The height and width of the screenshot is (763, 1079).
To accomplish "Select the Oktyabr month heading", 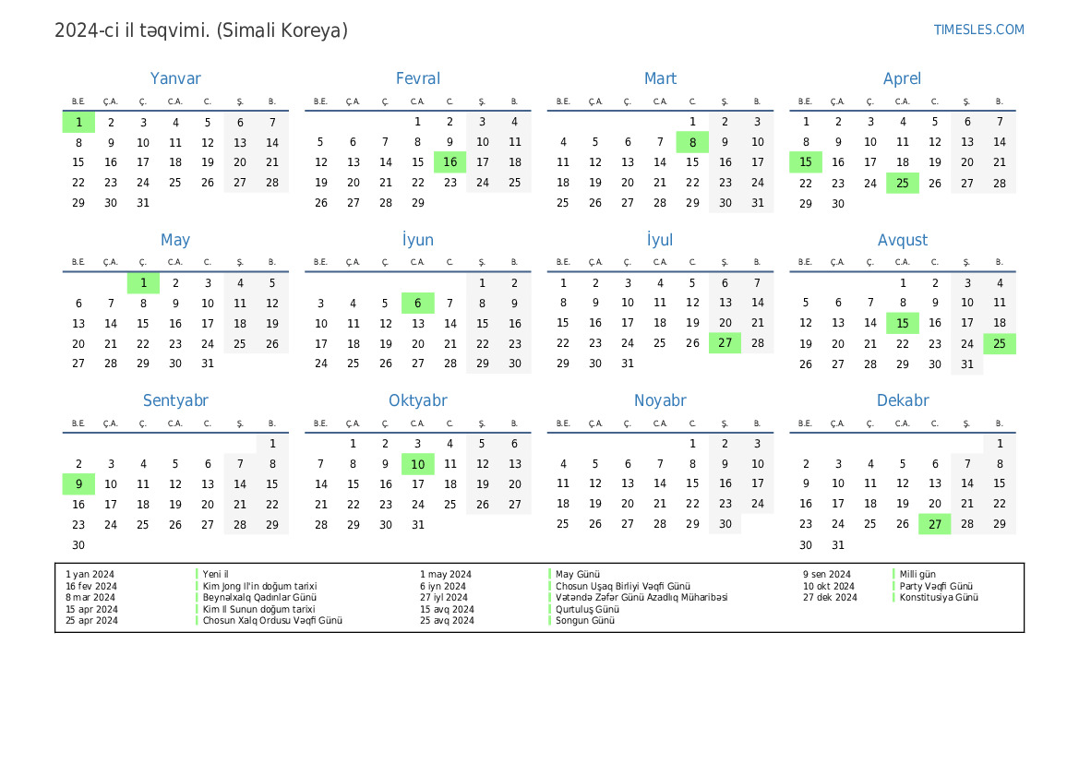I will (418, 400).
